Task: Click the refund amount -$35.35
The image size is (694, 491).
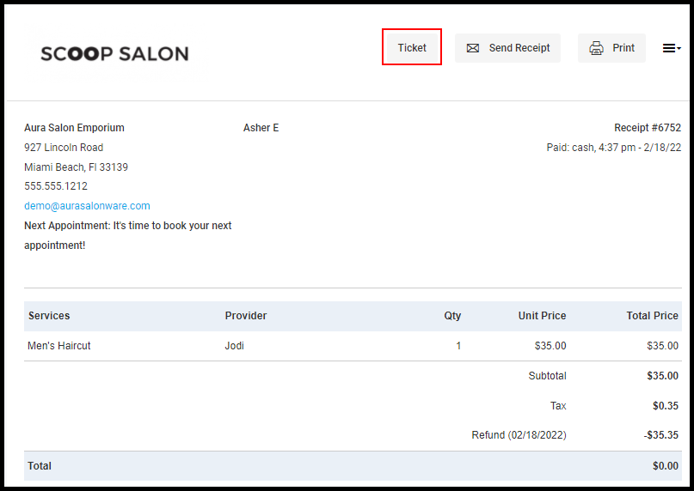Action: coord(661,435)
